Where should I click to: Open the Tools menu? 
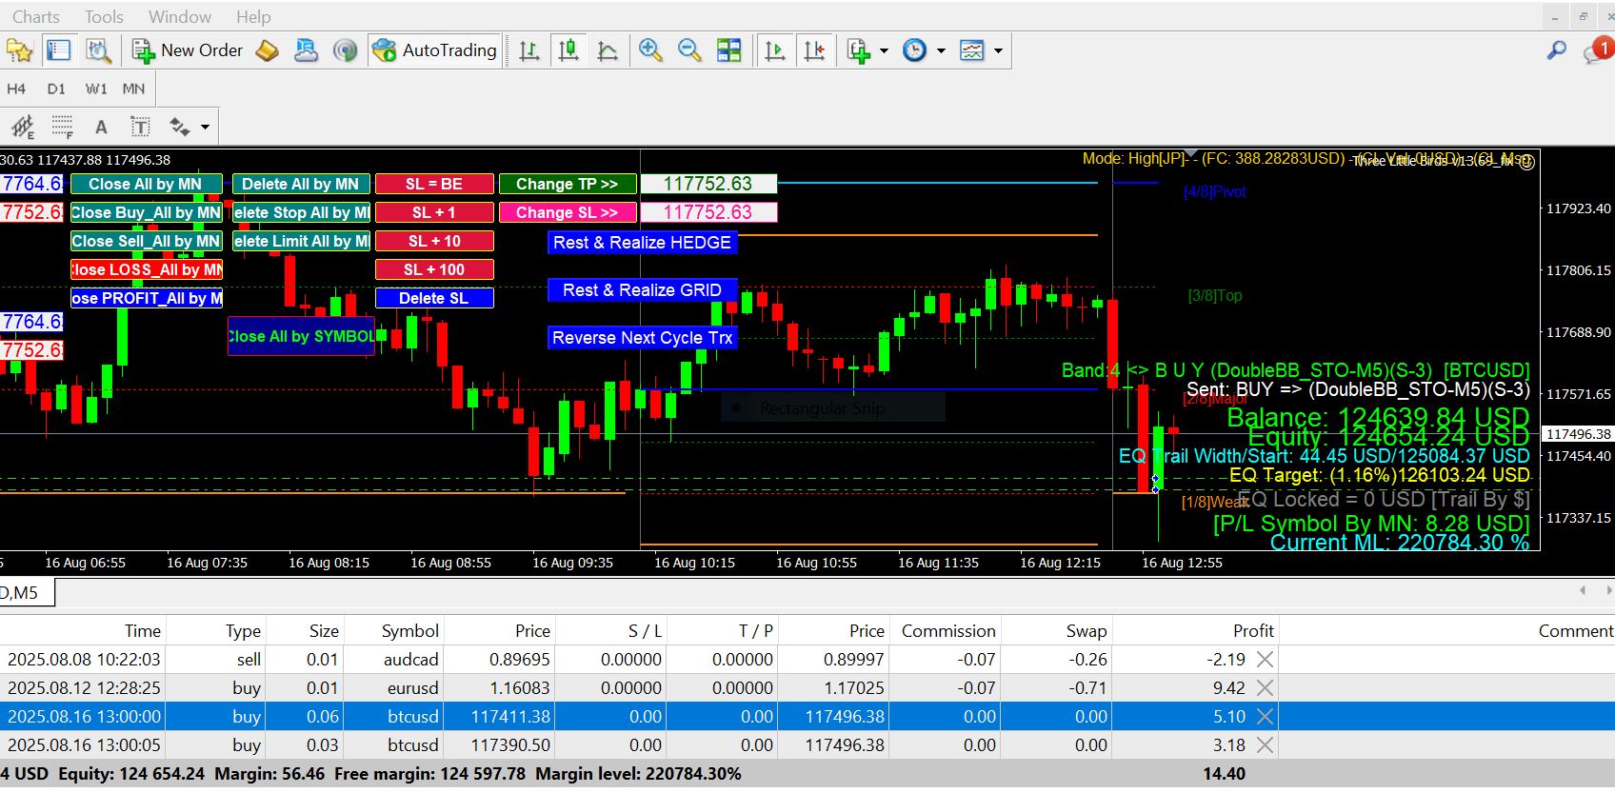click(x=104, y=16)
